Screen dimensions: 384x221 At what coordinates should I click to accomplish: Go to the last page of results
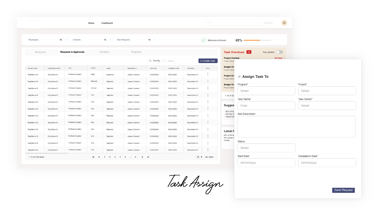(x=148, y=157)
